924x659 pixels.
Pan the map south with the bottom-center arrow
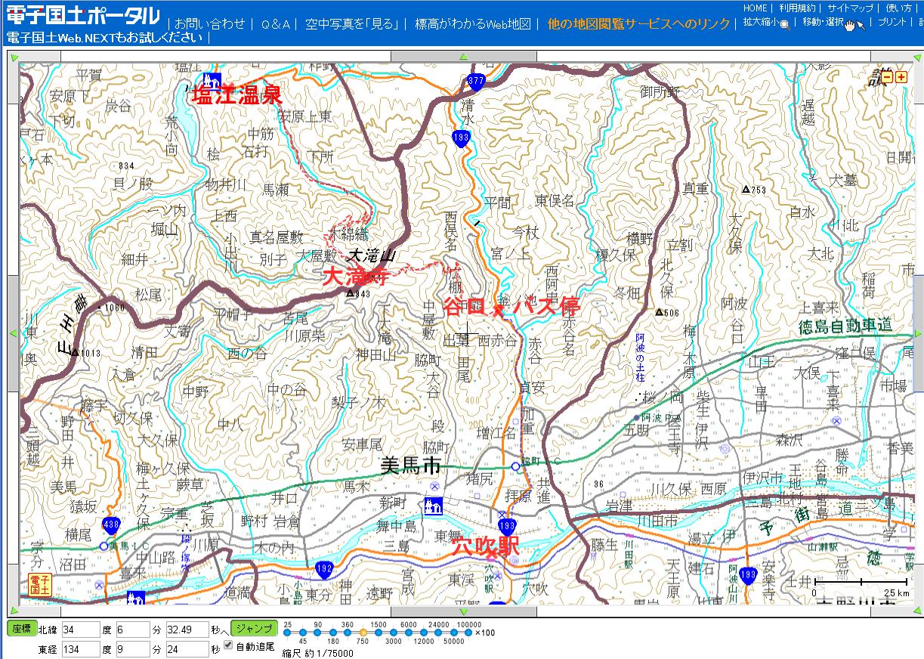tap(463, 611)
